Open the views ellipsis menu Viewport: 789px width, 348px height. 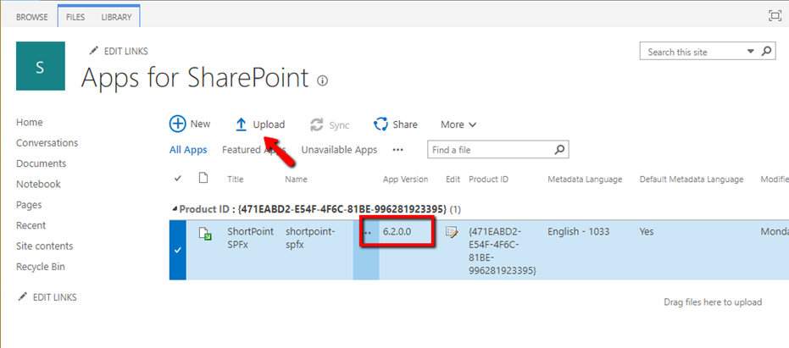click(x=398, y=150)
